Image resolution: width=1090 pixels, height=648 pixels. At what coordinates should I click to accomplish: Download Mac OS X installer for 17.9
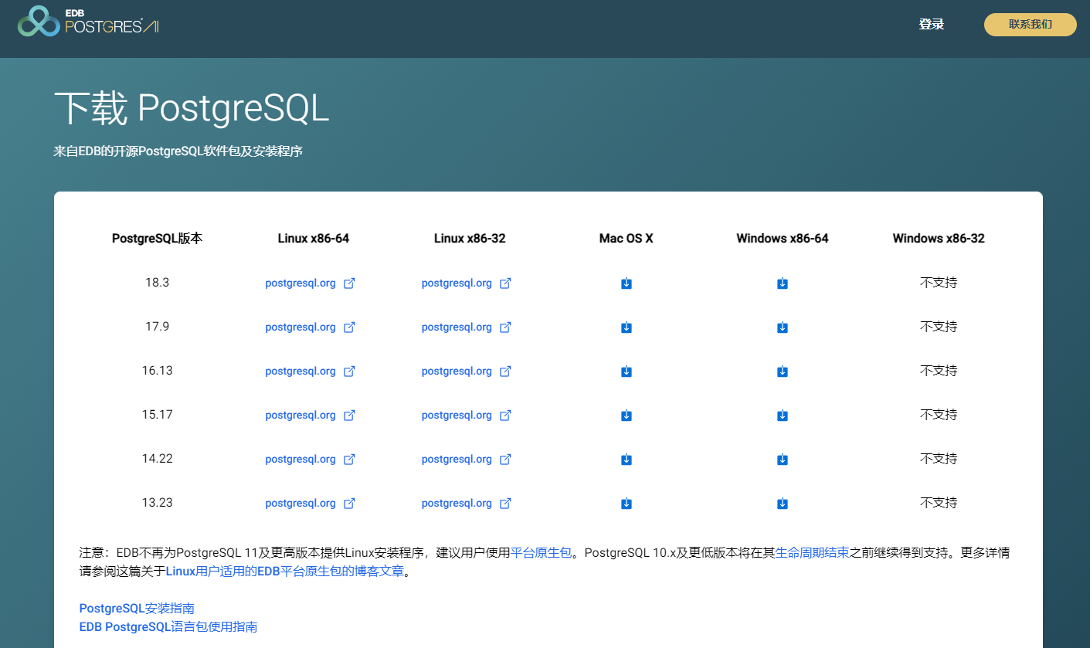[x=626, y=327]
